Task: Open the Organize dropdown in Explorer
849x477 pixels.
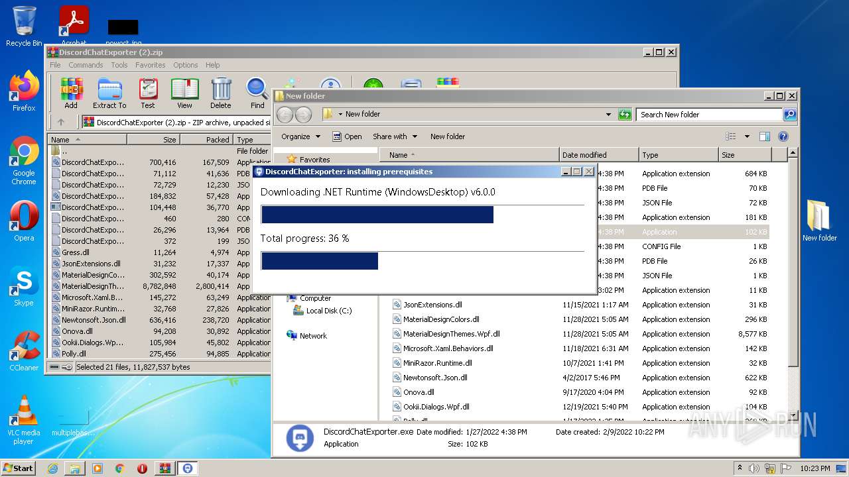Action: pyautogui.click(x=300, y=136)
